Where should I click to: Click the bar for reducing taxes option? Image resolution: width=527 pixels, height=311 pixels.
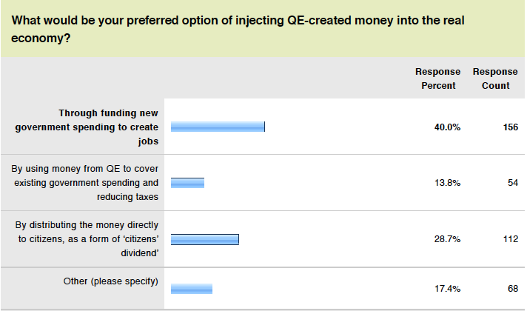coord(187,183)
